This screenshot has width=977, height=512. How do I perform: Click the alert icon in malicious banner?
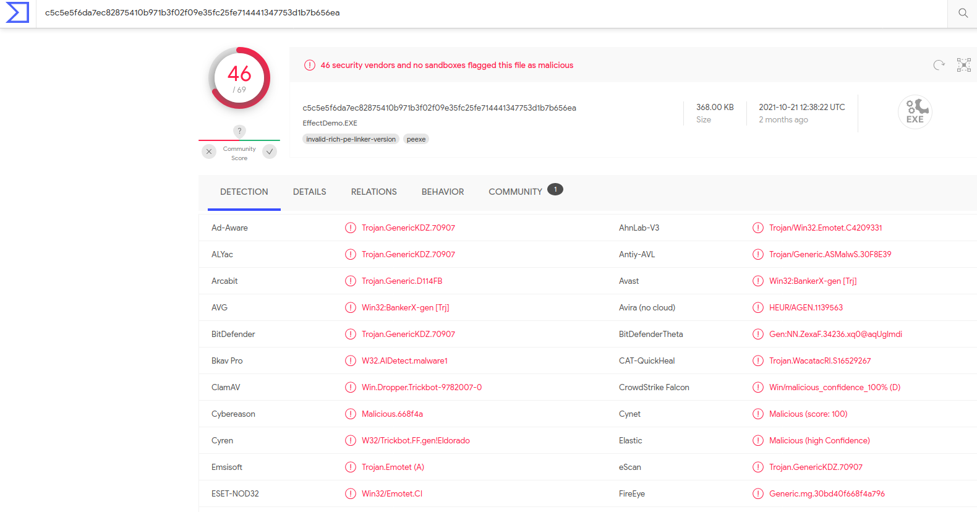coord(310,65)
